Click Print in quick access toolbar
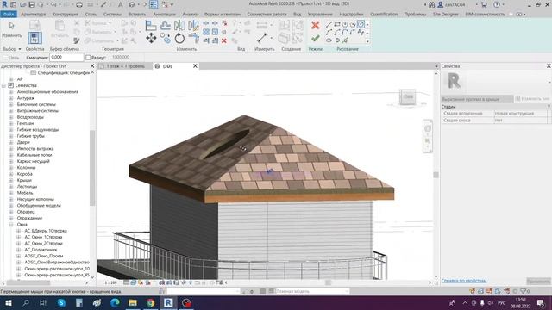 [79, 4]
